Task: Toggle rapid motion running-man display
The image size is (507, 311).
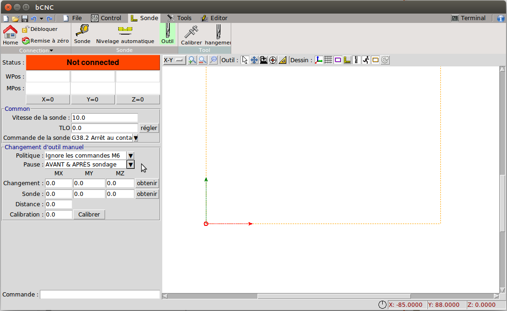Action: click(366, 60)
